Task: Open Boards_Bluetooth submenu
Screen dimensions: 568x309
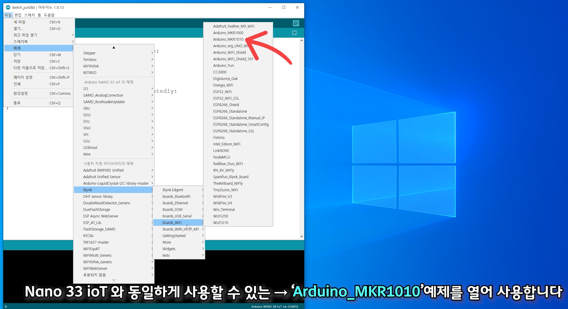Action: coord(179,197)
